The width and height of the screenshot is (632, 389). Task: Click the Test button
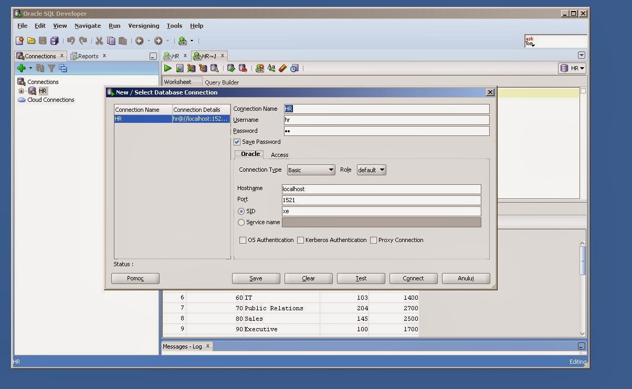pyautogui.click(x=361, y=279)
